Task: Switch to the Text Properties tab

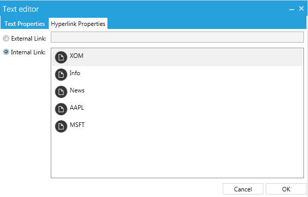Action: (x=24, y=24)
